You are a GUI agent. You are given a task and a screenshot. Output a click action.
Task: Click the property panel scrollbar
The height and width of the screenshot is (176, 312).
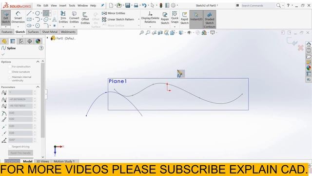point(42,100)
